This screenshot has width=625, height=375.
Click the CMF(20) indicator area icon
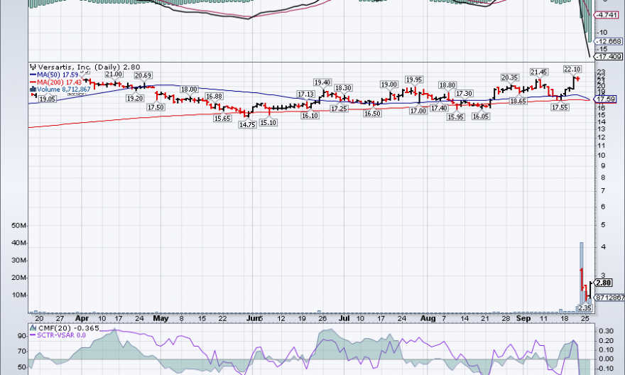[33, 327]
